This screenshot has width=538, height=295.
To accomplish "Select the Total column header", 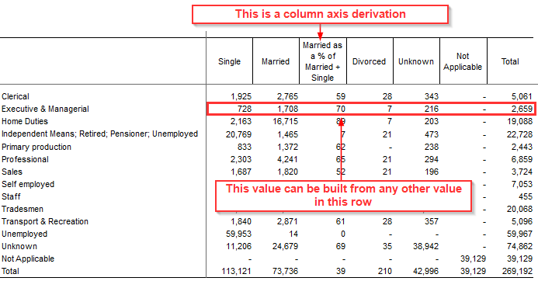I will click(510, 61).
